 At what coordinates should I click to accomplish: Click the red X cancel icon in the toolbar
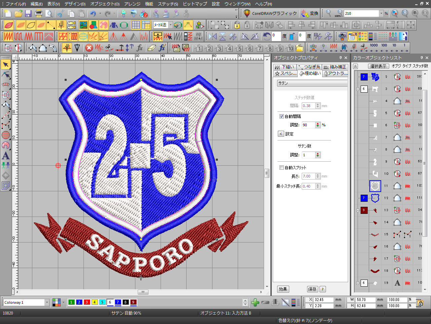pyautogui.click(x=89, y=48)
